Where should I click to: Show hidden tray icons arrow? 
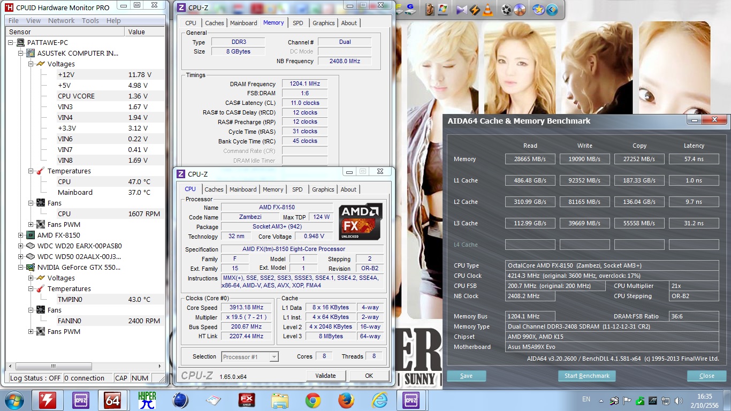602,400
